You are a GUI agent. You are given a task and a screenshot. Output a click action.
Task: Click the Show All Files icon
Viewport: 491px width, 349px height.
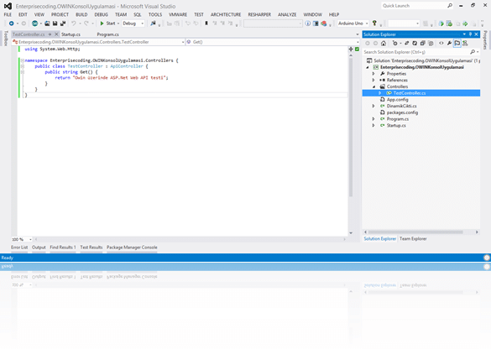431,43
